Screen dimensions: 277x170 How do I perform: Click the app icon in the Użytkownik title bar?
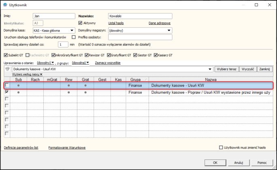tap(5, 5)
